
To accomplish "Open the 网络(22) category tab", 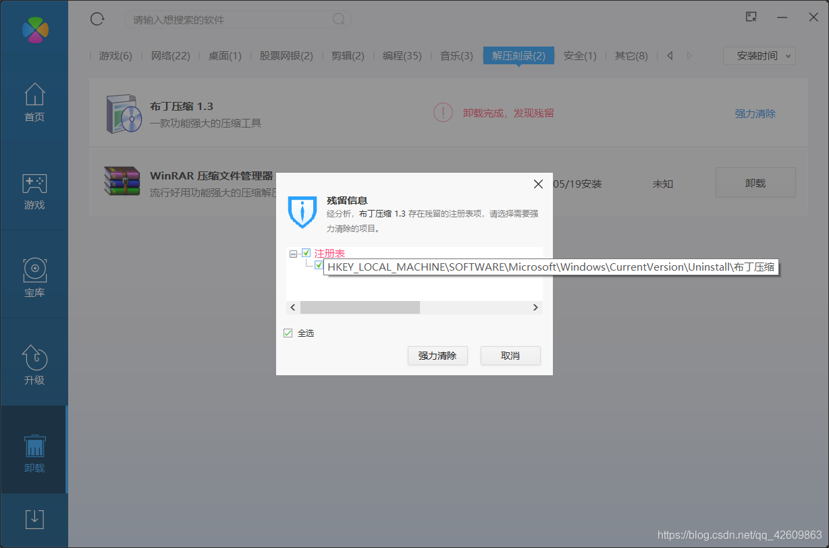I will 171,55.
